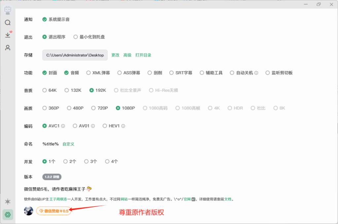This screenshot has height=224, width=338.
Task: Open settings via the gear icon
Action: coord(8,214)
